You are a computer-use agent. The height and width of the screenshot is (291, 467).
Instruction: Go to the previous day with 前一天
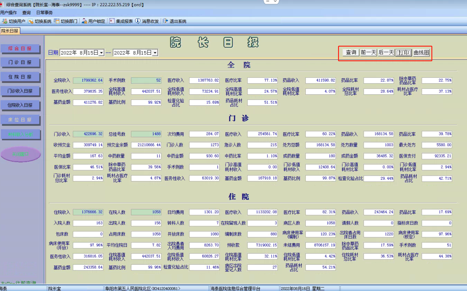click(368, 53)
